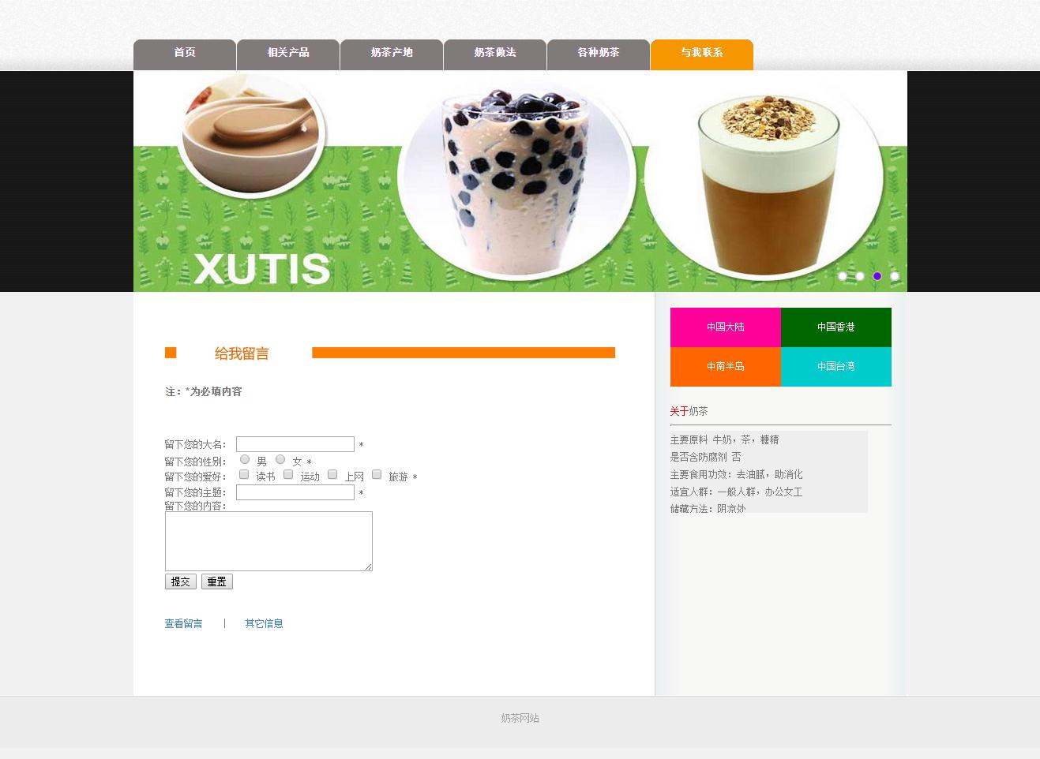Follow the 其它信息 link

tap(264, 623)
